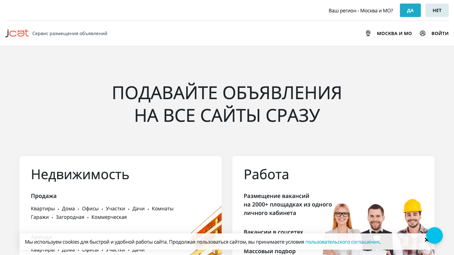Close the cookies notification banner

427,240
